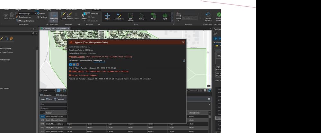Open the Modify features pane
Screen dimensions: 321x133
[x=70, y=16]
